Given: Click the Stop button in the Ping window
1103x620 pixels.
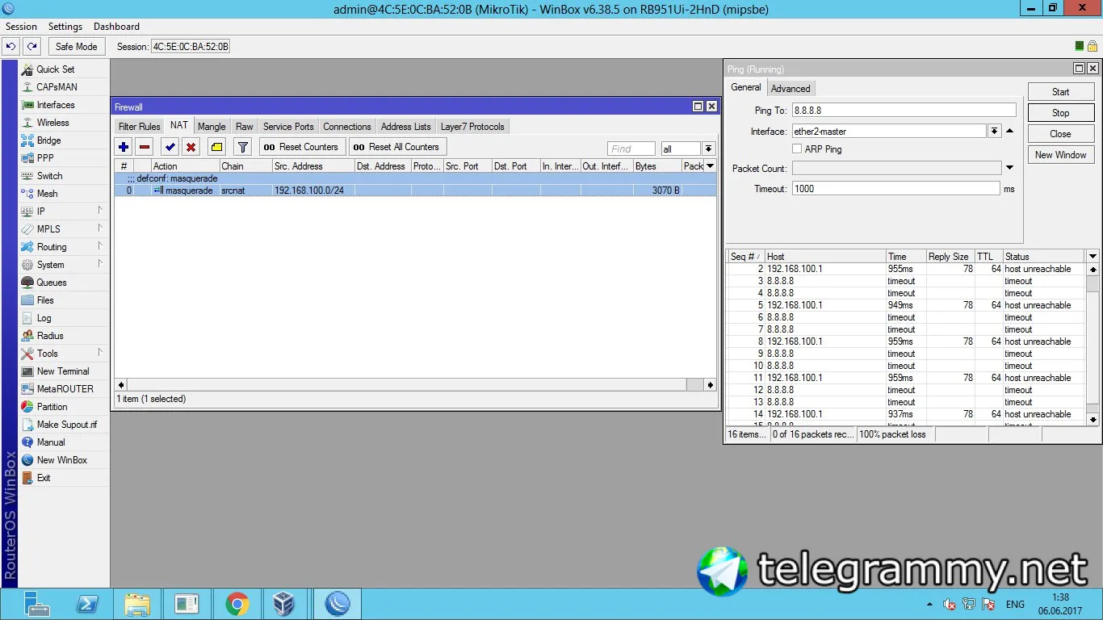Looking at the screenshot, I should click(1061, 113).
